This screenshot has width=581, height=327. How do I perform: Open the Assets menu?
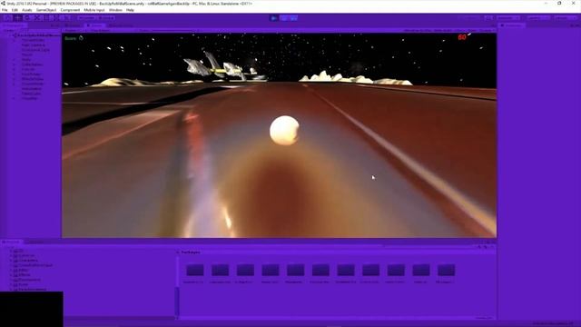(27, 10)
